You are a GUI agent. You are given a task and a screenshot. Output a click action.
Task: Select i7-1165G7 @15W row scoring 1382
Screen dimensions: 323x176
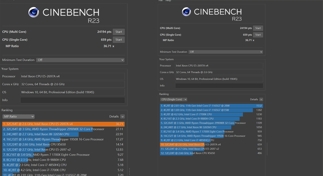point(211,110)
